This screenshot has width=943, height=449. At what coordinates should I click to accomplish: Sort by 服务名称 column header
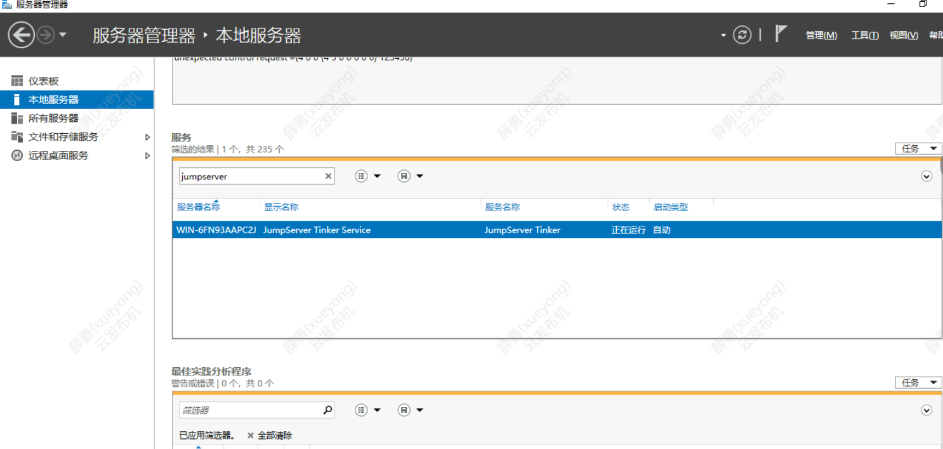click(503, 207)
